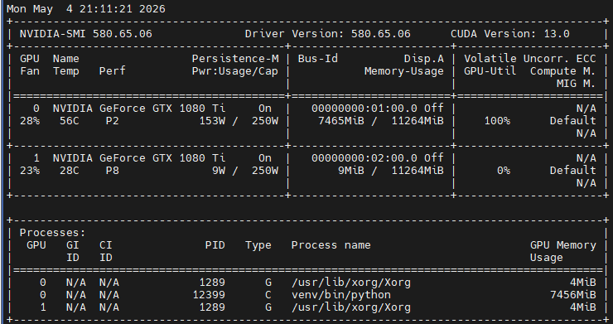Click the 0% GPU utilization value
The height and width of the screenshot is (324, 613).
click(x=504, y=171)
